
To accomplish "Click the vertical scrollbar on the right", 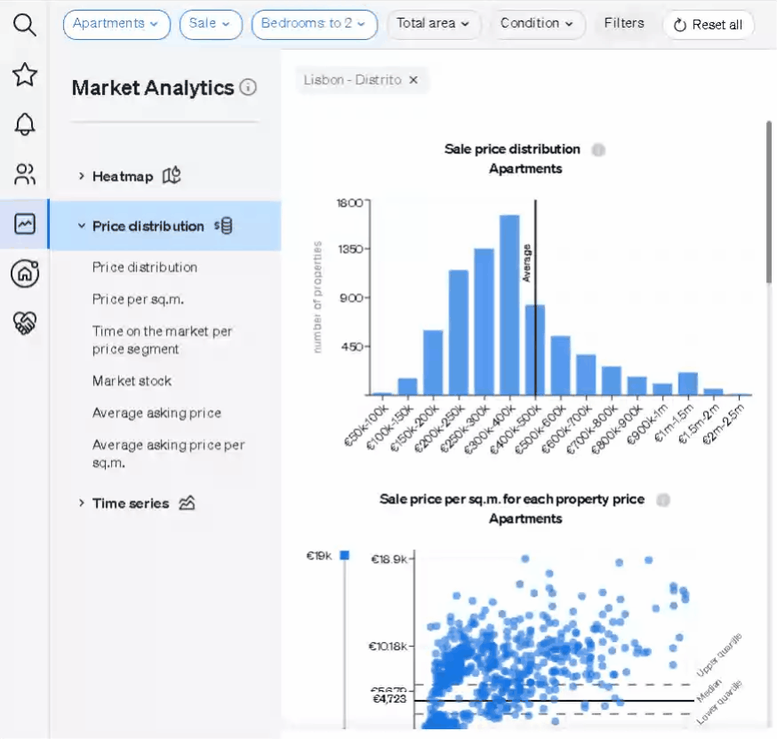I will click(x=769, y=203).
